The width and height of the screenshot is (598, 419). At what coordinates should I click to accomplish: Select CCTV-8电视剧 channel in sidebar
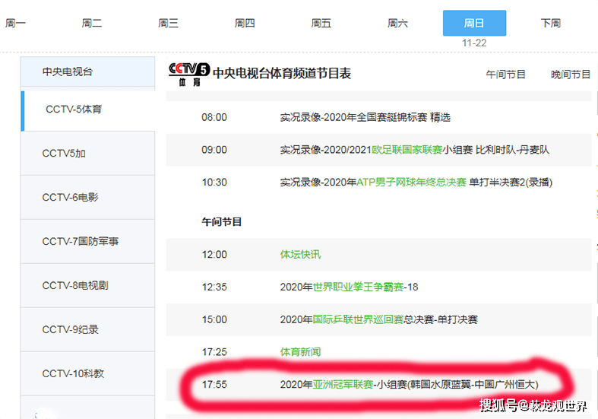(87, 285)
